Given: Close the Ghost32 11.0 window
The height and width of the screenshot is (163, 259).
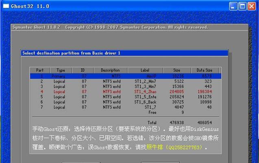Looking at the screenshot, I should click(x=252, y=6).
